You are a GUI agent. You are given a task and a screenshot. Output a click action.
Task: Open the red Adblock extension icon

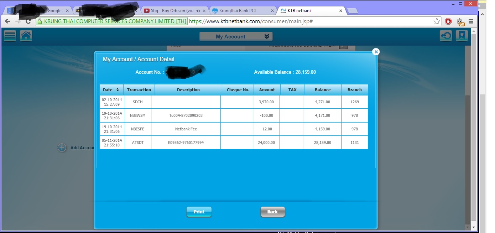[x=448, y=21]
